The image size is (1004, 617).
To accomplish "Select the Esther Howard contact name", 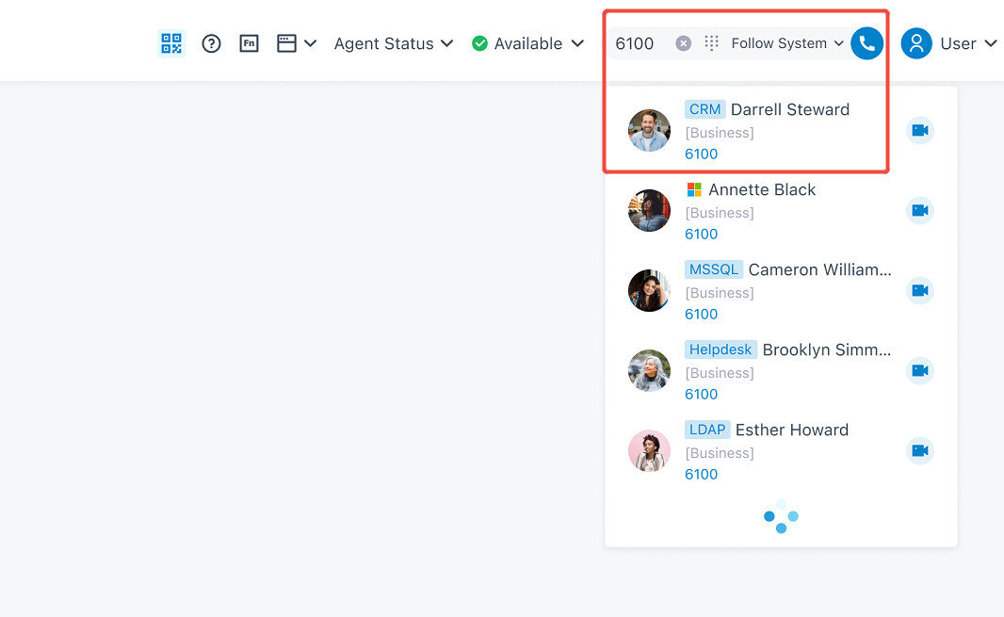I will [x=792, y=430].
